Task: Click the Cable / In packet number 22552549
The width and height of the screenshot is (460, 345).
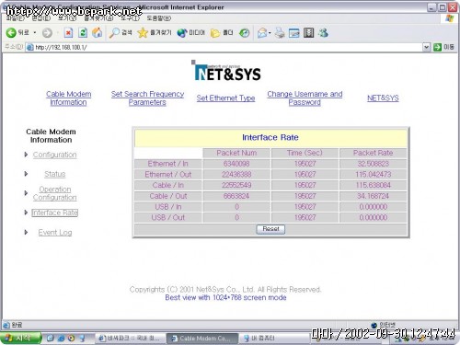Action: 236,185
